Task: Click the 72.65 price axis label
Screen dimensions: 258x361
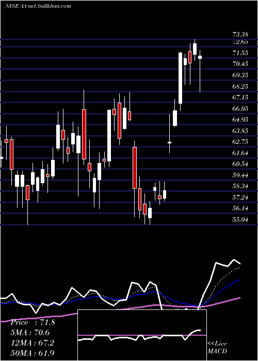Action: [x=240, y=42]
